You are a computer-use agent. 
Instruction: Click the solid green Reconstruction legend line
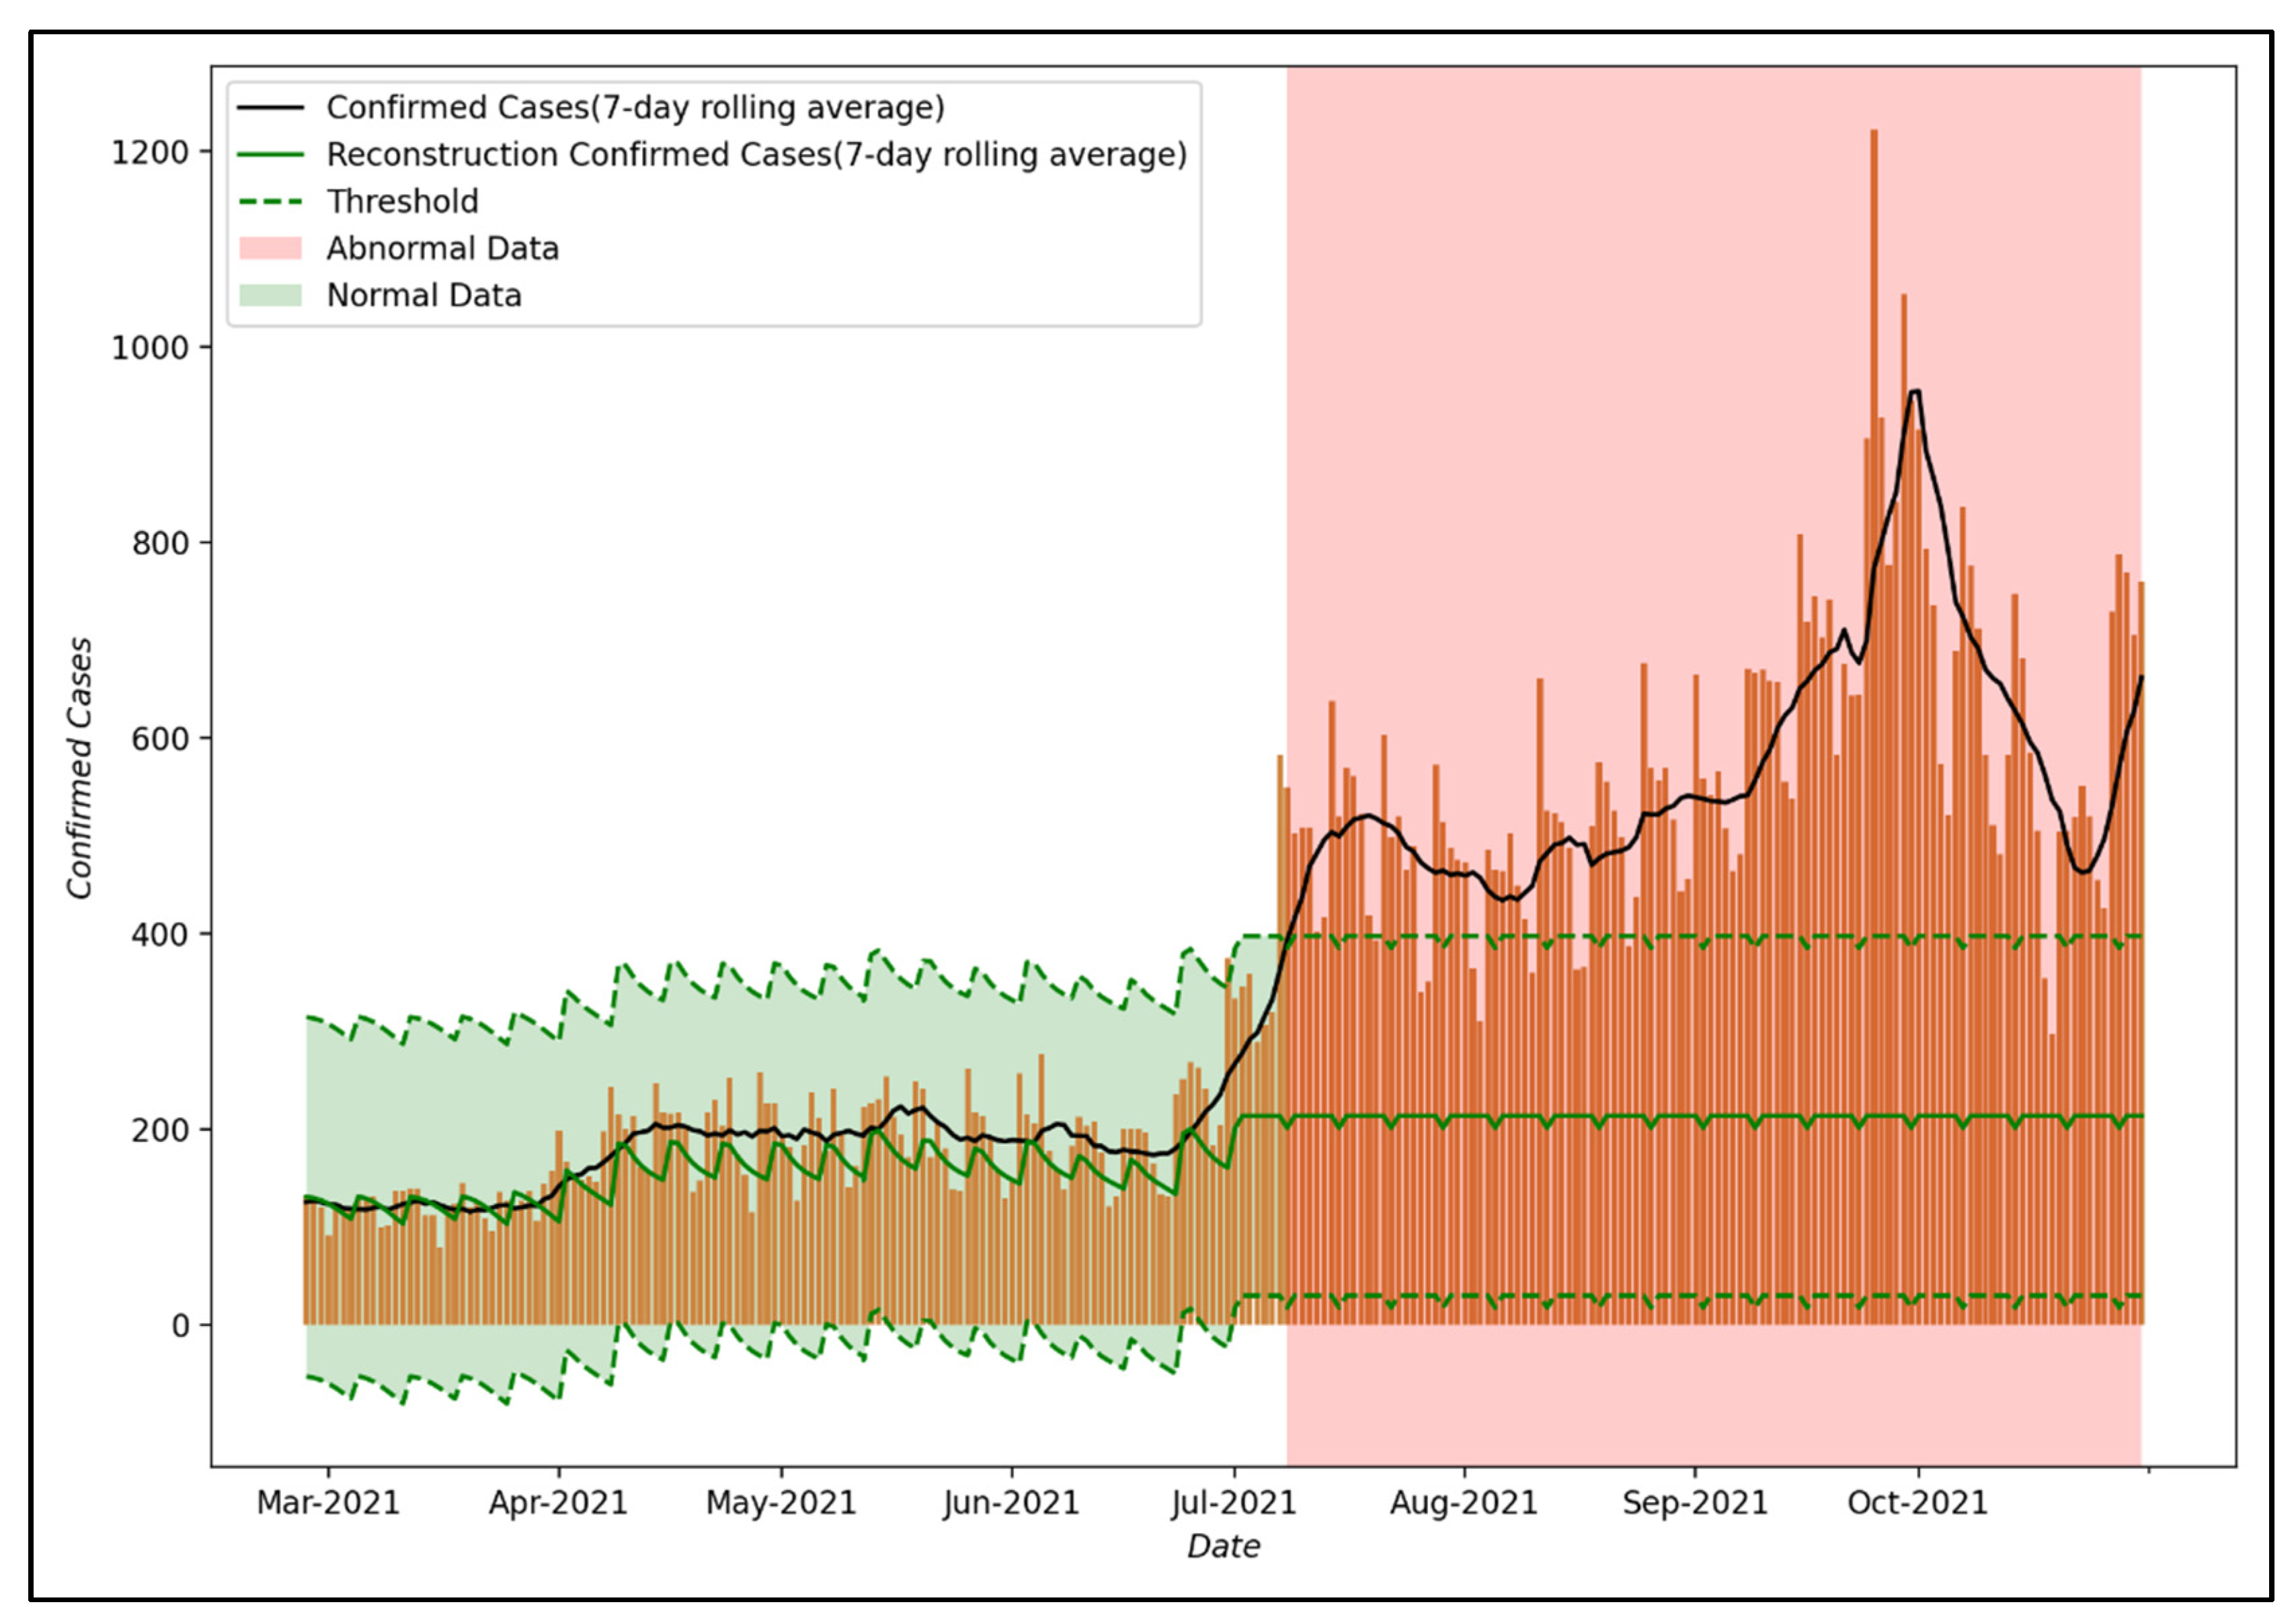270,154
